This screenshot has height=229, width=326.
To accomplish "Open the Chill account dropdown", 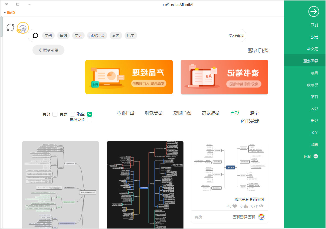I will pos(10,12).
